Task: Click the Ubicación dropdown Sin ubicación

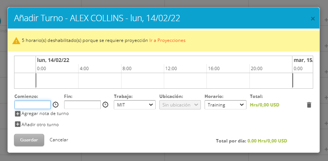Action: coord(180,105)
